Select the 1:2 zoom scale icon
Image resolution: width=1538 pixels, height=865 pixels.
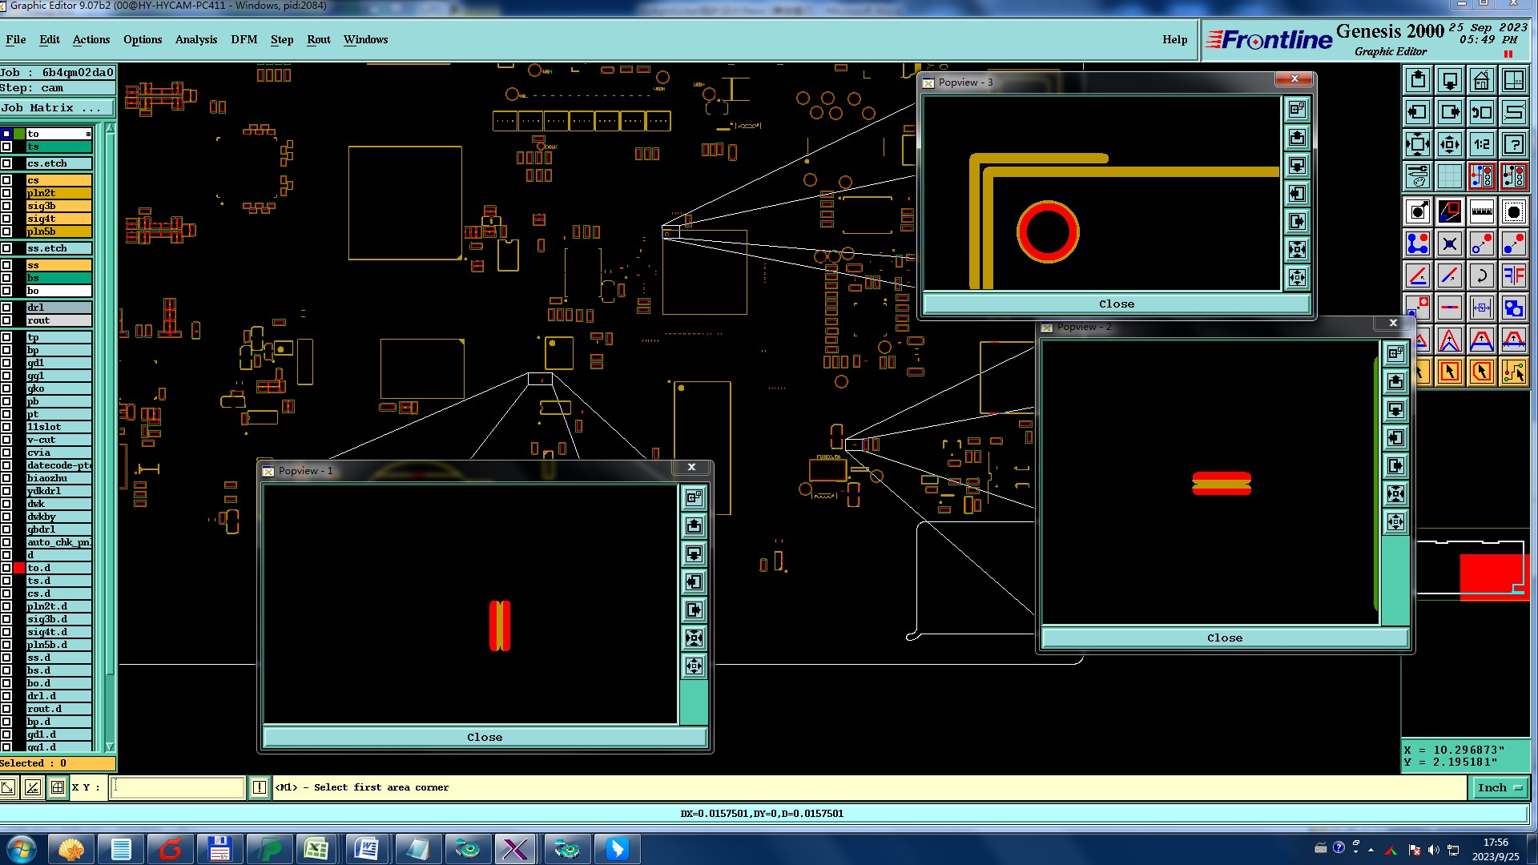tap(1481, 144)
